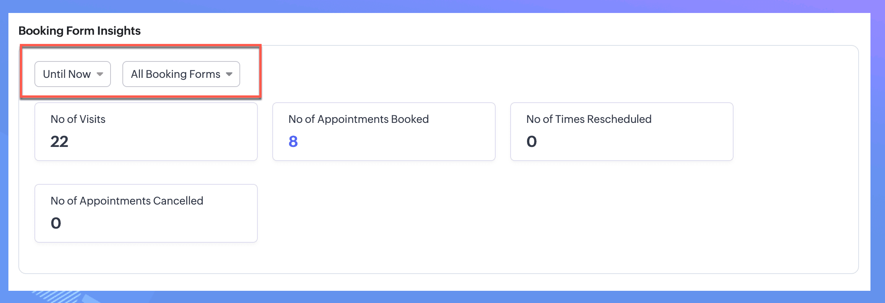Image resolution: width=885 pixels, height=303 pixels.
Task: Click the No of Visits label text
Action: pyautogui.click(x=78, y=119)
